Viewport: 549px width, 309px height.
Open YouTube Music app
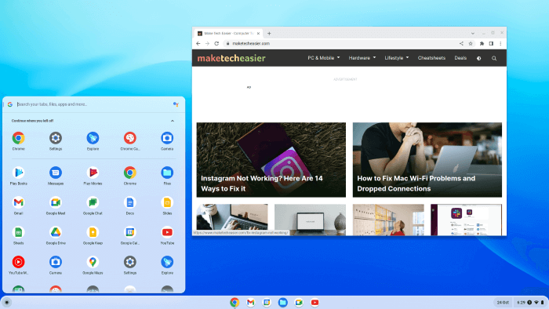pos(19,262)
